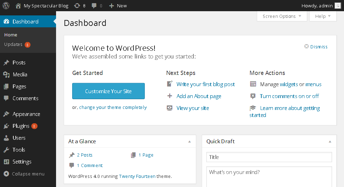Collapse the At a Glance widget
This screenshot has height=187, width=344.
(190, 141)
